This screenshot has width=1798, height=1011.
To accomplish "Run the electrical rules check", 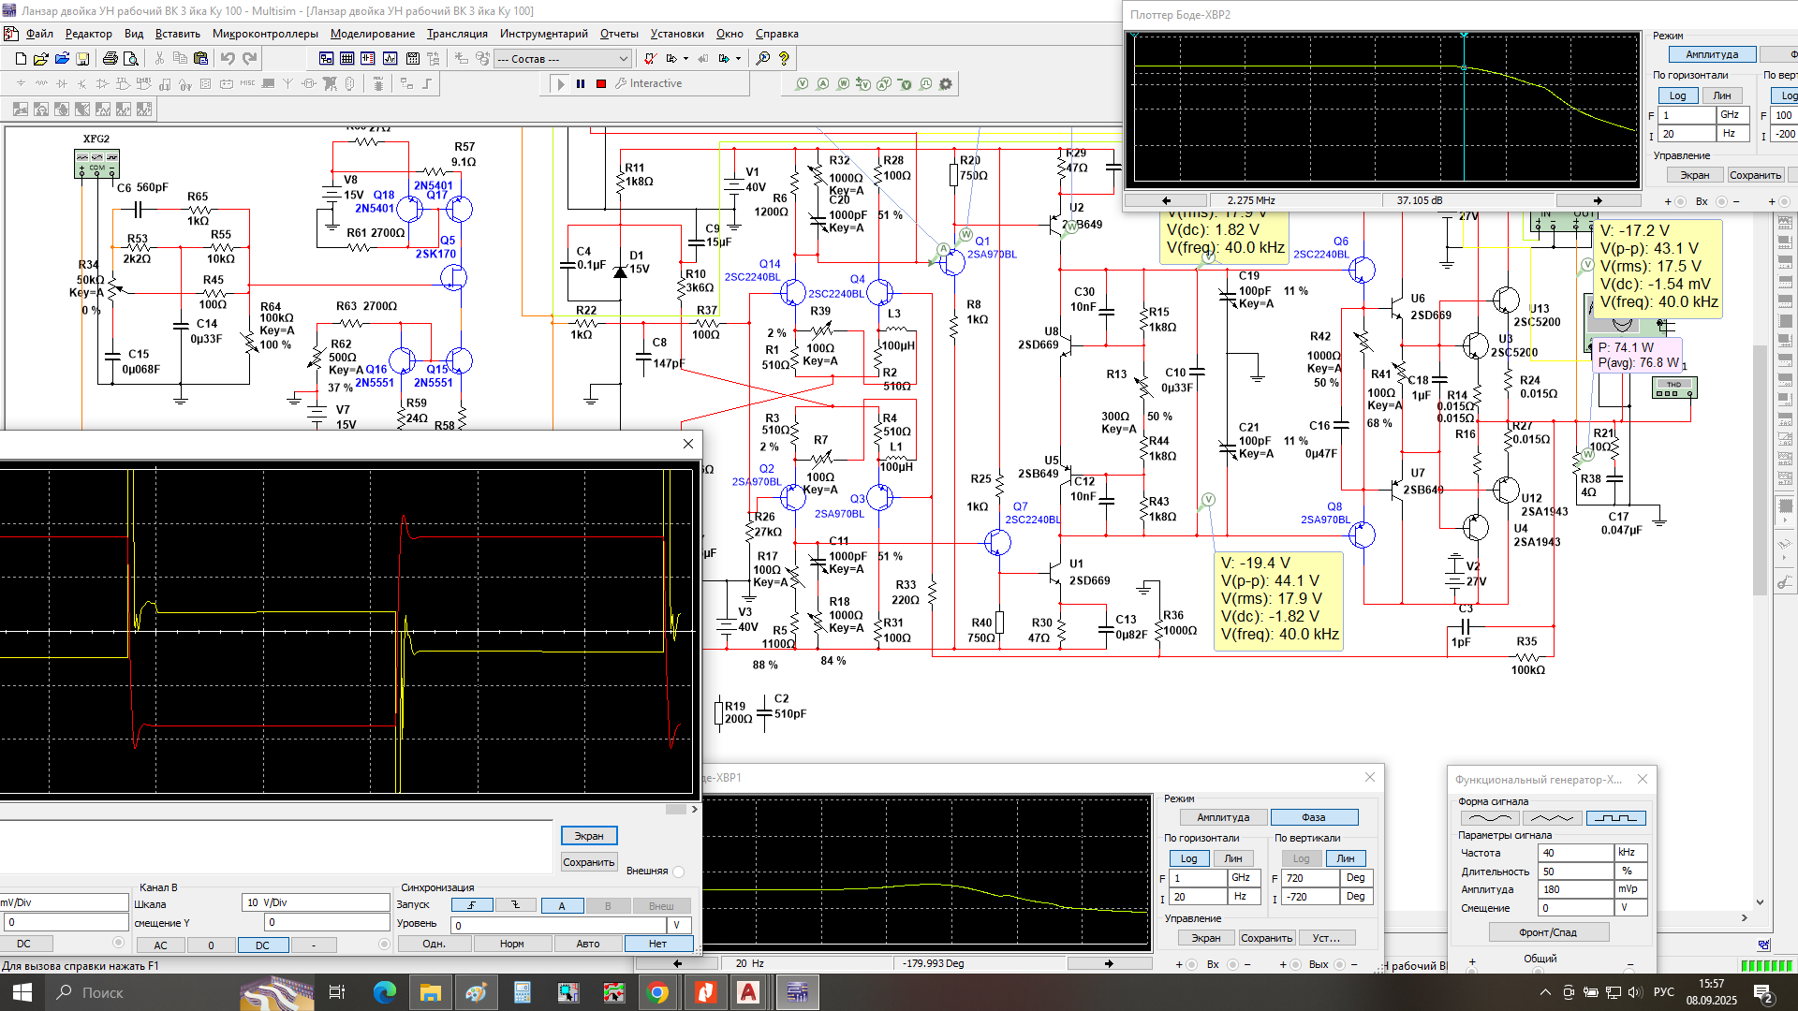I will coord(650,59).
